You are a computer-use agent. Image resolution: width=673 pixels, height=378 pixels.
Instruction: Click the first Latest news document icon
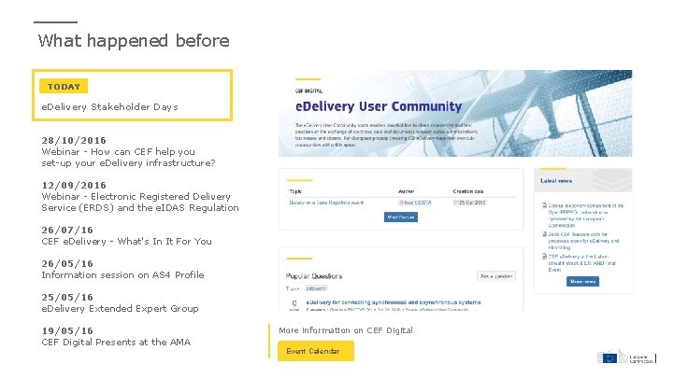(544, 206)
